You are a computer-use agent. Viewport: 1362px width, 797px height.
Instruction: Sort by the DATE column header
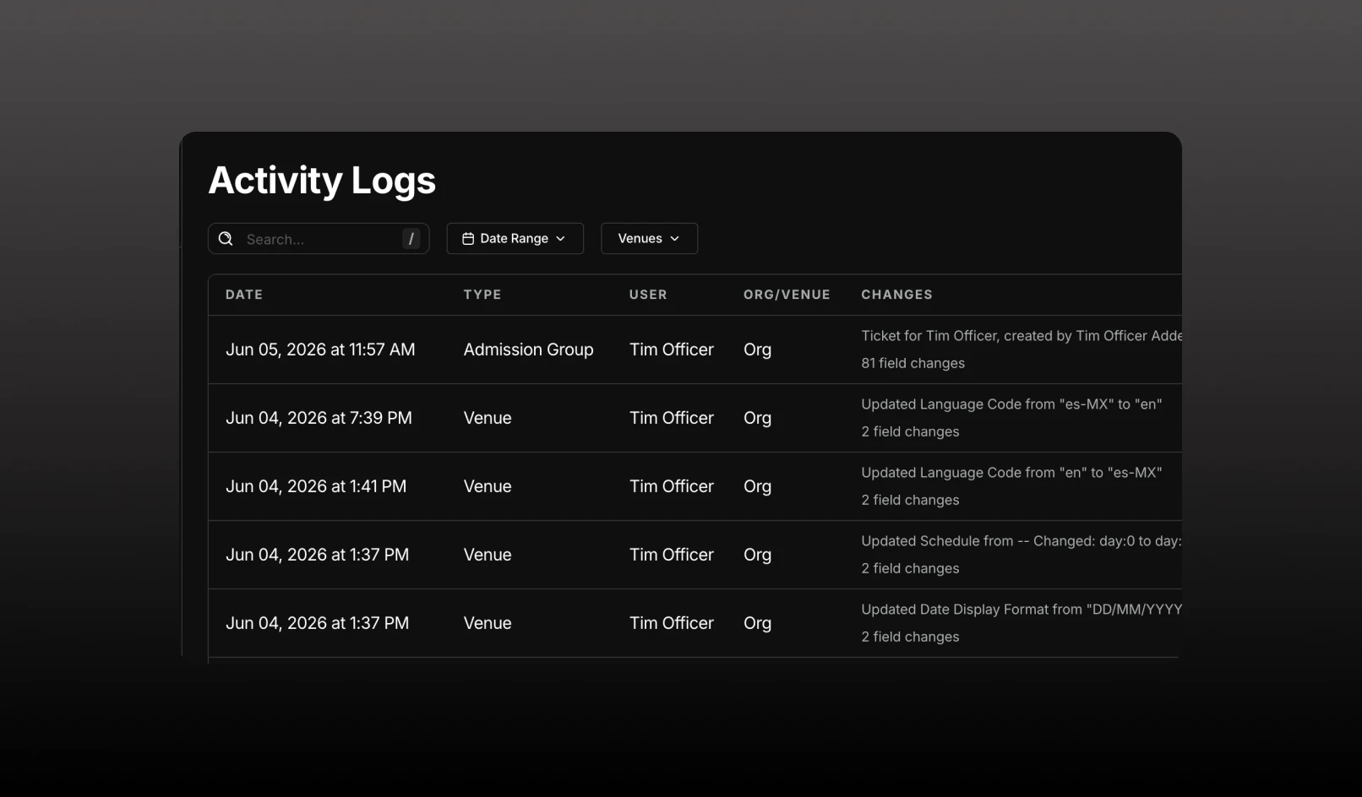244,295
